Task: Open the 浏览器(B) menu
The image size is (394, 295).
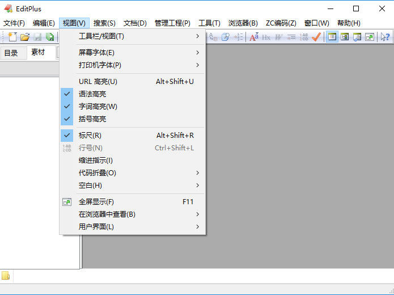Action: pos(243,23)
